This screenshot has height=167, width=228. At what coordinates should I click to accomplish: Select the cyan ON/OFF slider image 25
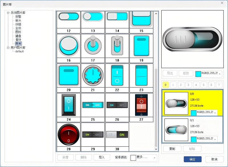point(93,105)
